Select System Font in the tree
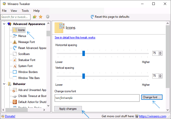The height and width of the screenshot is (119, 171). pos(25,66)
